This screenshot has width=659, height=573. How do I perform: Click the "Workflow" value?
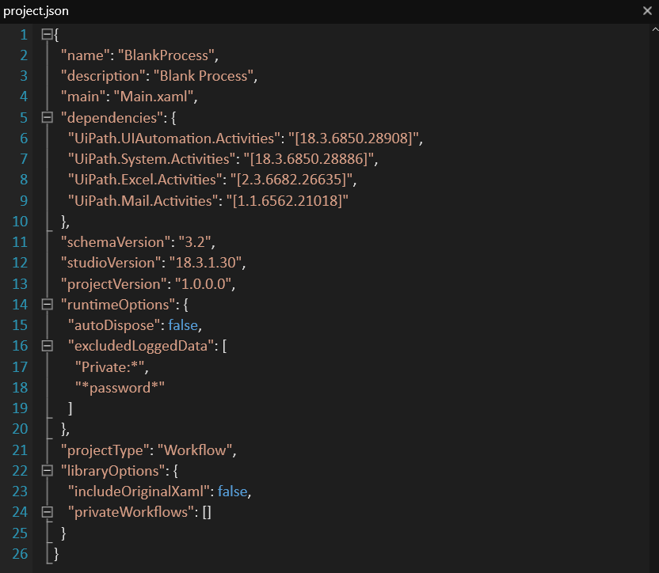[x=195, y=450]
